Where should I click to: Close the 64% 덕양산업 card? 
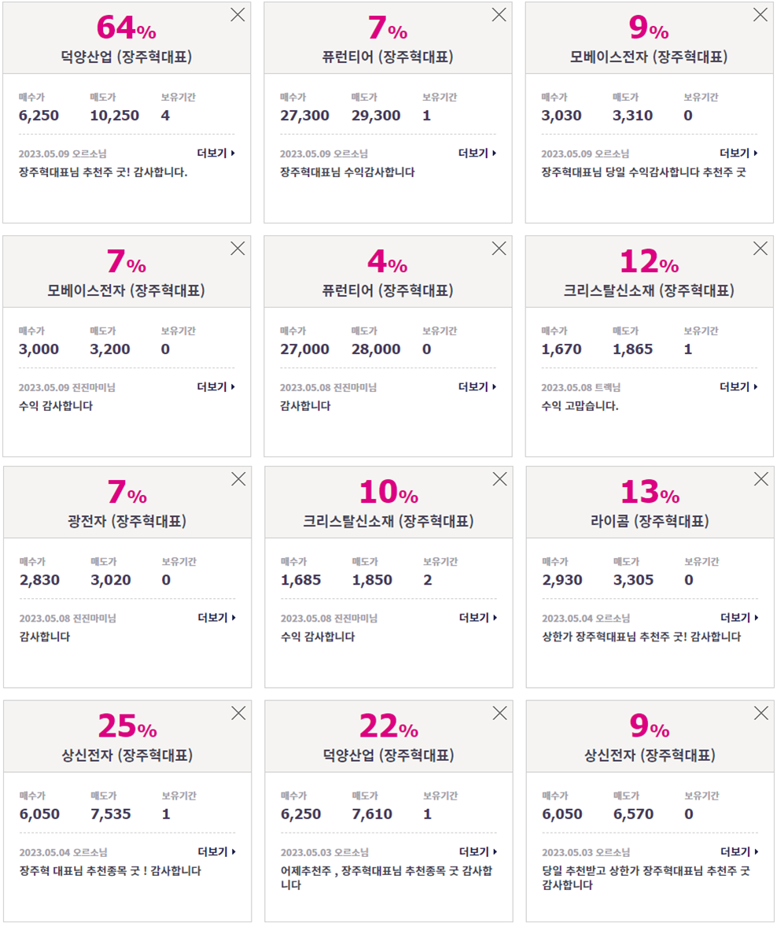(x=238, y=15)
